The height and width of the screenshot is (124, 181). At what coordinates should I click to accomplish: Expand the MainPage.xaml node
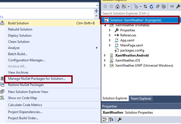(110, 45)
